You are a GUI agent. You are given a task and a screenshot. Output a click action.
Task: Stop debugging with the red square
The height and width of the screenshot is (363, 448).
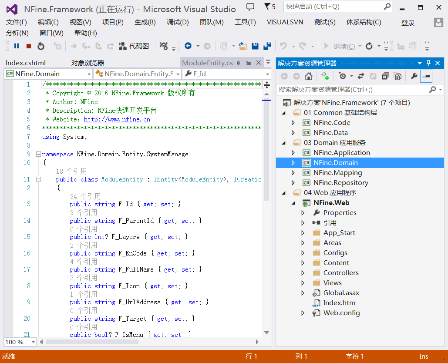click(x=29, y=46)
